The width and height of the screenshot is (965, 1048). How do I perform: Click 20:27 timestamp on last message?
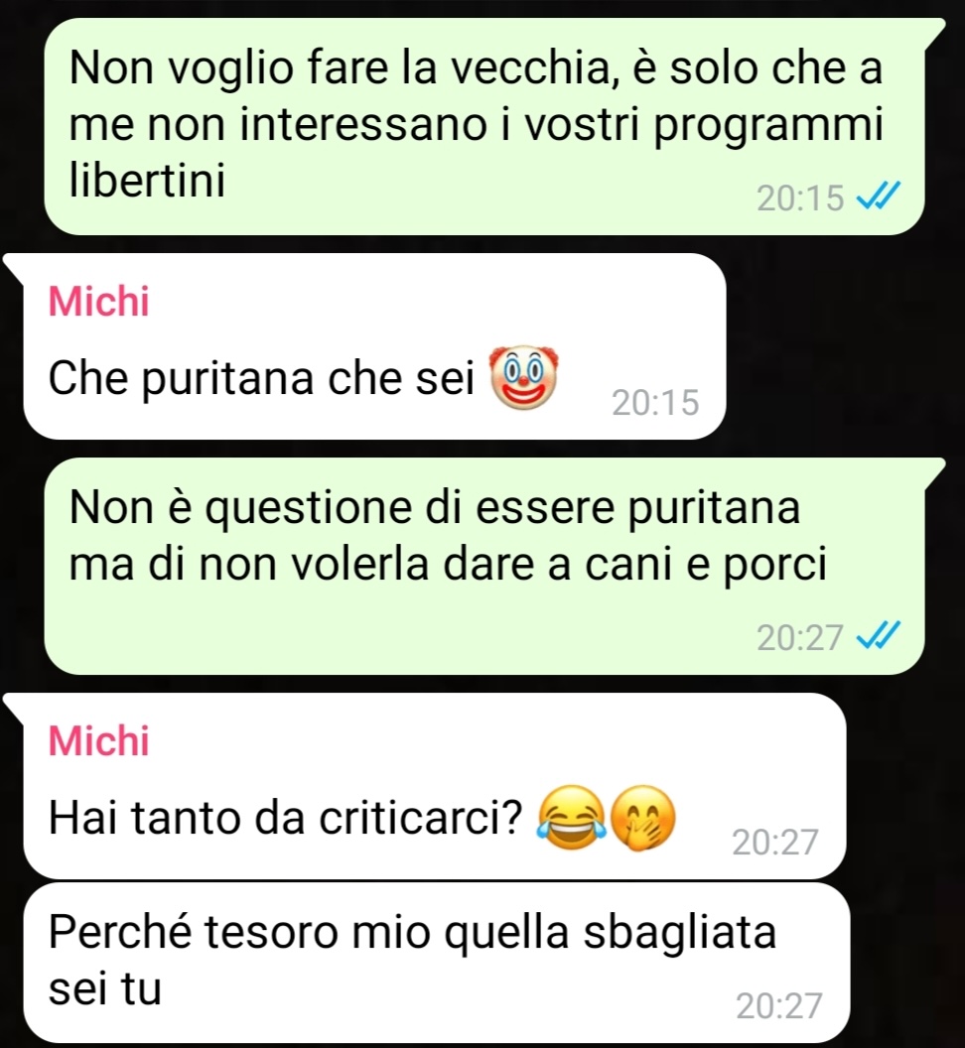(x=779, y=1005)
